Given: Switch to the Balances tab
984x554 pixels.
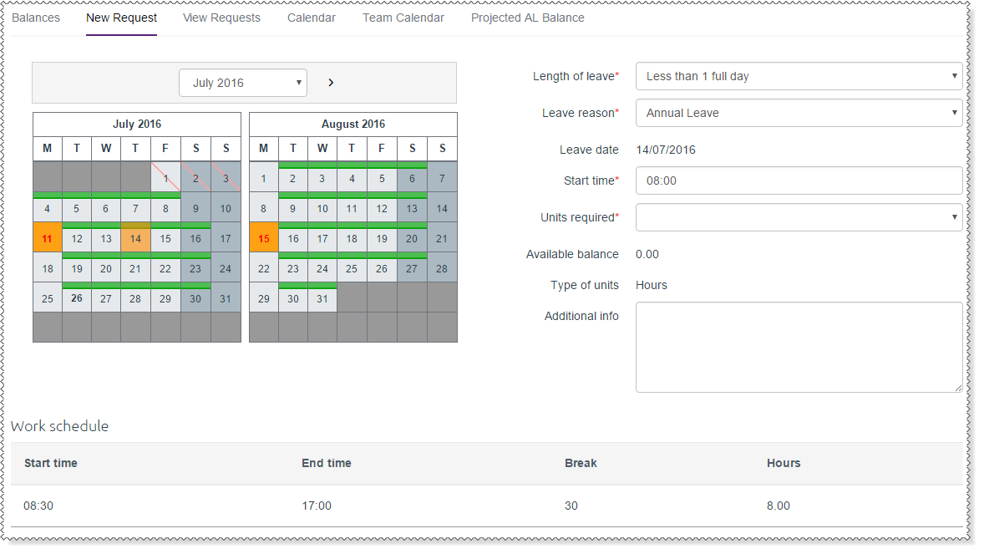Looking at the screenshot, I should 36,18.
